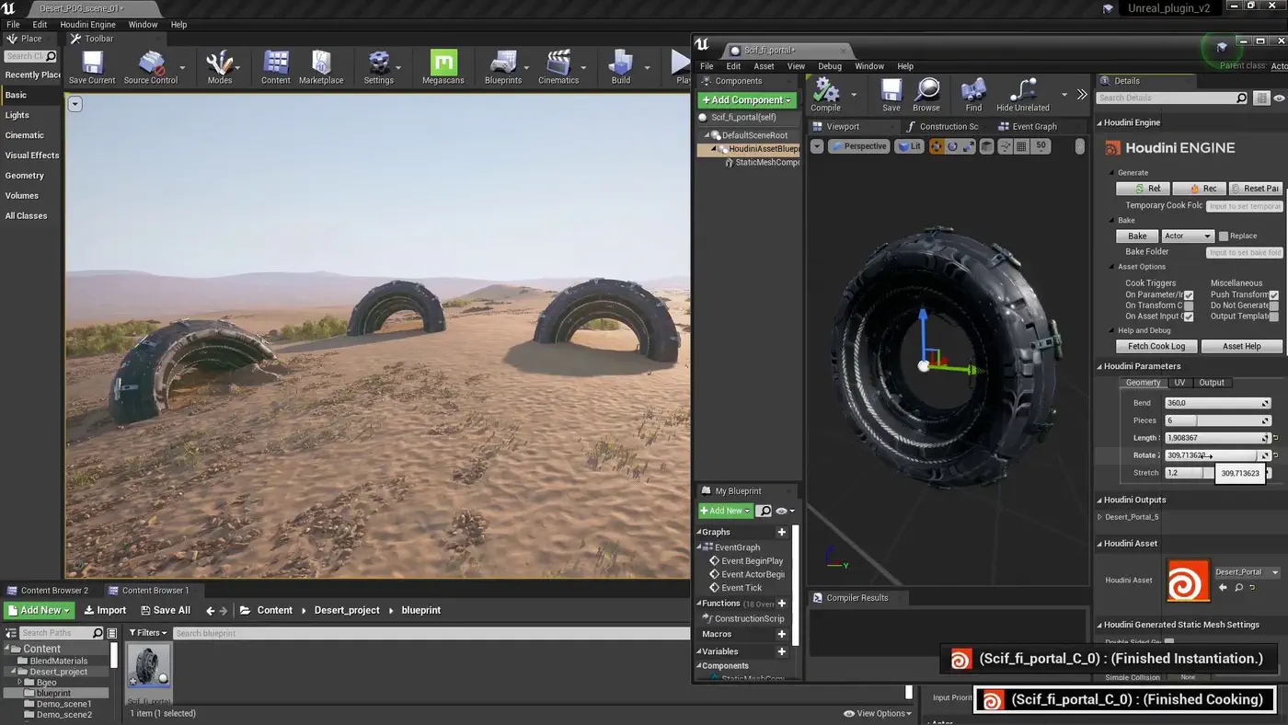Open Perspective view mode dropdown
Image resolution: width=1288 pixels, height=725 pixels.
pos(859,146)
